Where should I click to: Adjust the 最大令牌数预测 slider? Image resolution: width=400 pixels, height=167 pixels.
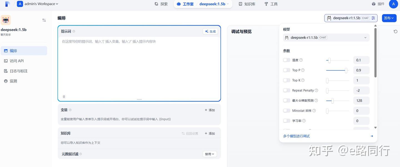tap(338, 101)
